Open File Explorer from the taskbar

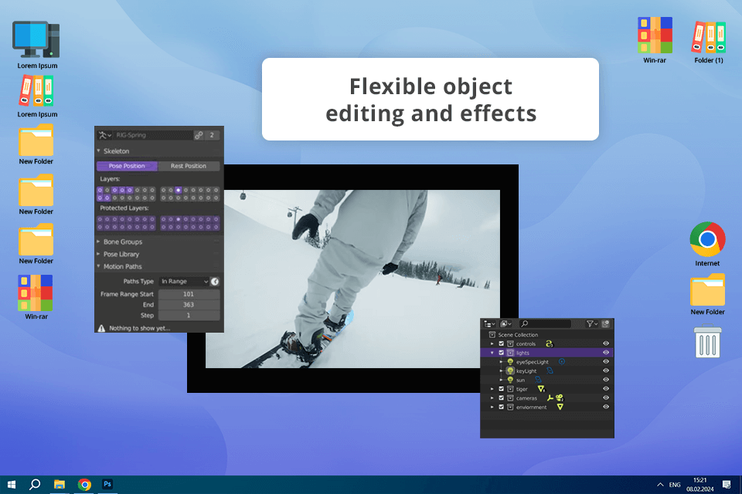point(60,484)
